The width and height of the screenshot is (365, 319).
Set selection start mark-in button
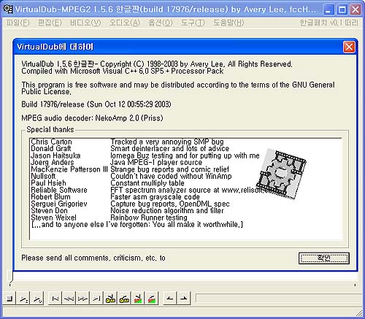pyautogui.click(x=170, y=299)
